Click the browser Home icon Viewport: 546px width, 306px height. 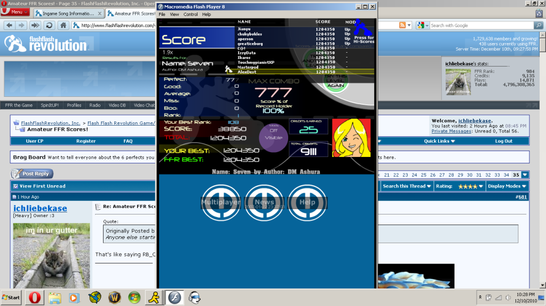(63, 25)
